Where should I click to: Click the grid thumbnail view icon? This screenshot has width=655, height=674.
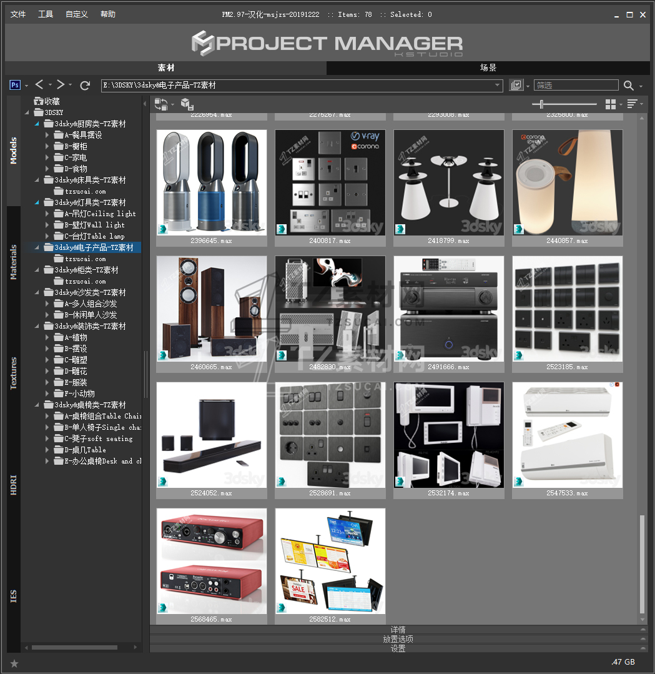coord(611,104)
